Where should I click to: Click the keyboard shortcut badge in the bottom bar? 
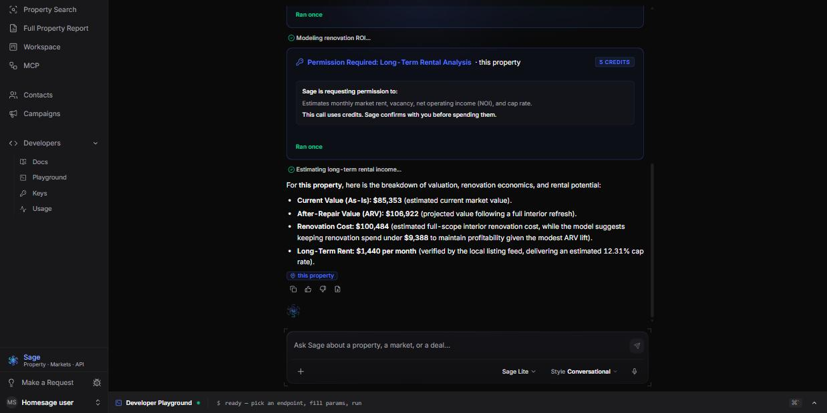795,403
